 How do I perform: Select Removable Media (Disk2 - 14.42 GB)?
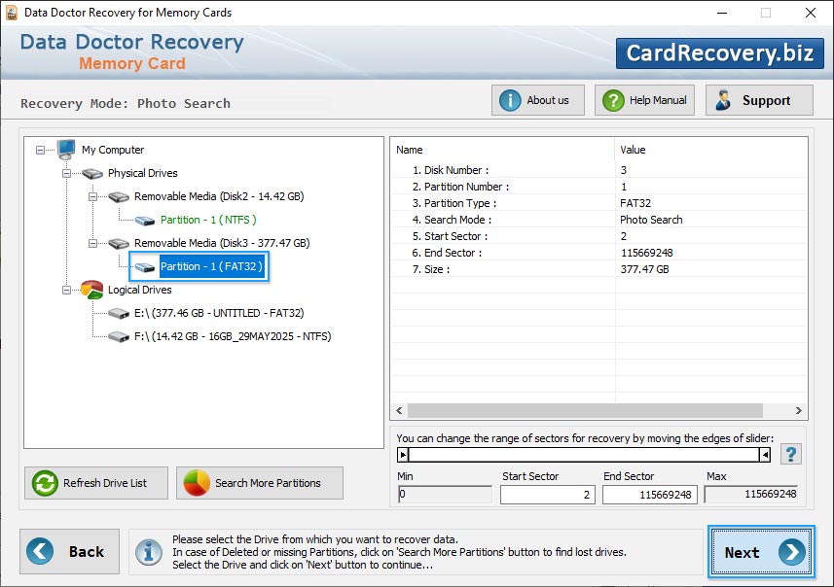[219, 196]
